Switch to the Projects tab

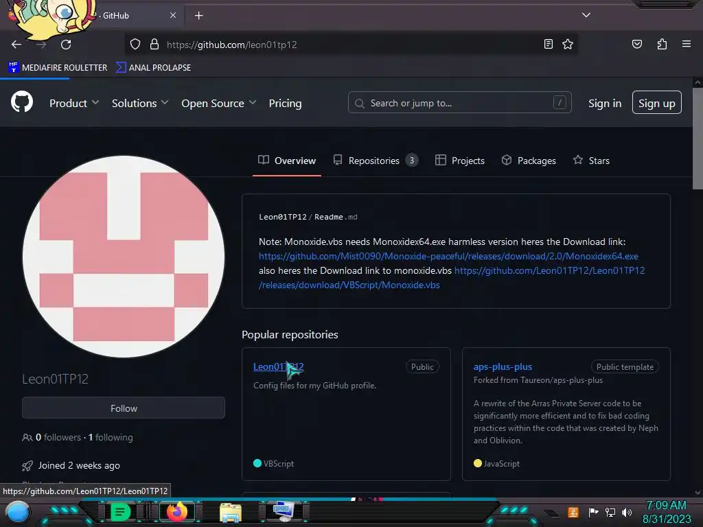click(460, 161)
